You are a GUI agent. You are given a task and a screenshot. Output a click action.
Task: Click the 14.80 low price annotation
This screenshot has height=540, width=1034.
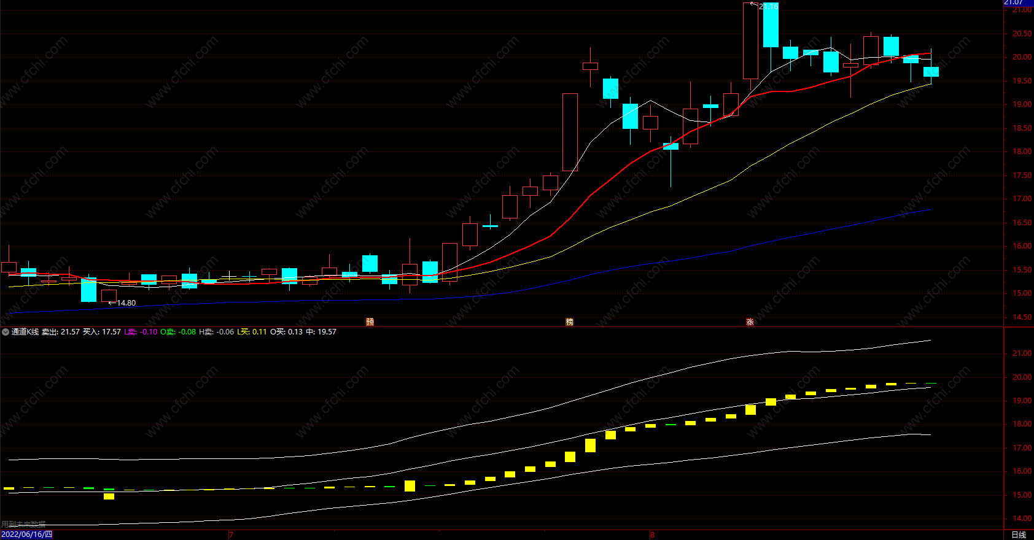[x=126, y=303]
